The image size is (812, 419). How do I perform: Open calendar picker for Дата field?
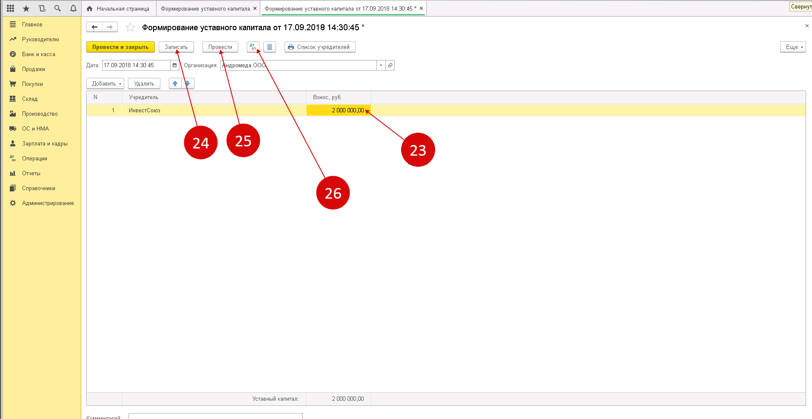coord(174,65)
